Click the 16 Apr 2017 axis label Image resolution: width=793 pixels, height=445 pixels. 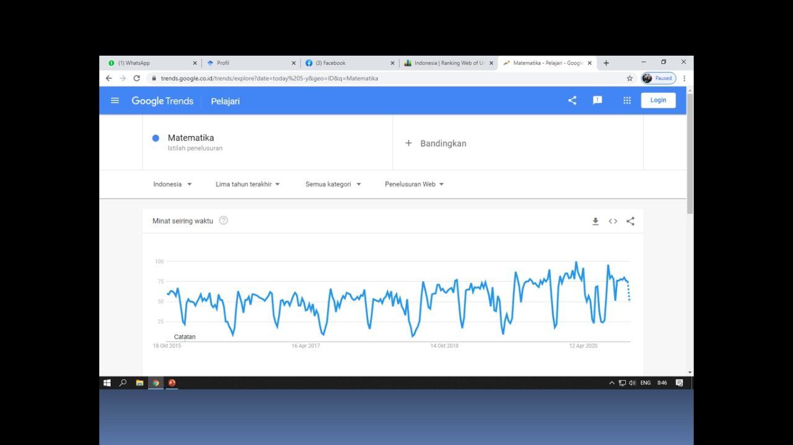click(306, 346)
